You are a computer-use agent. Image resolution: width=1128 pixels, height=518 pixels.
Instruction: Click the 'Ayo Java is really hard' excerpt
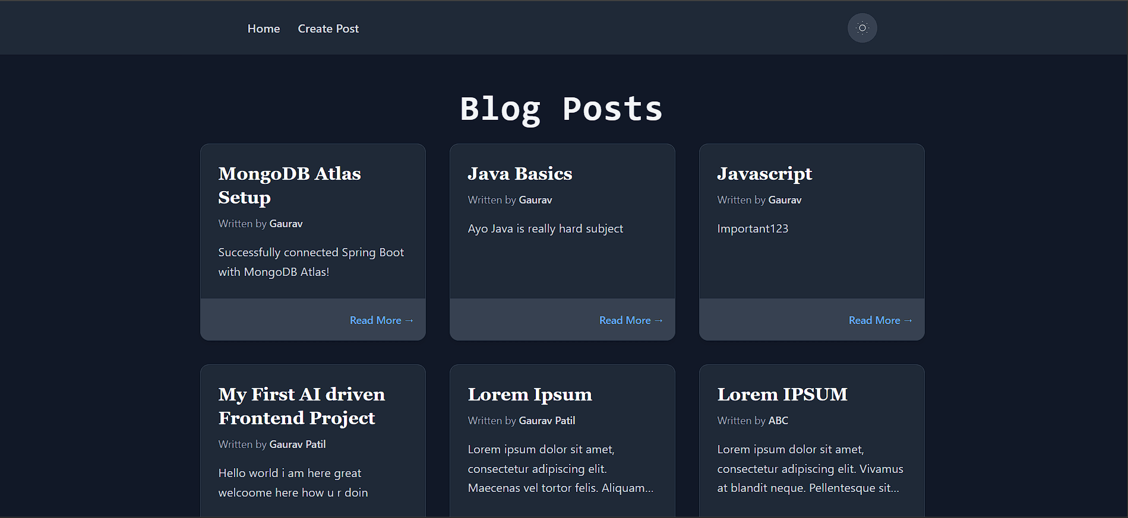pos(545,228)
